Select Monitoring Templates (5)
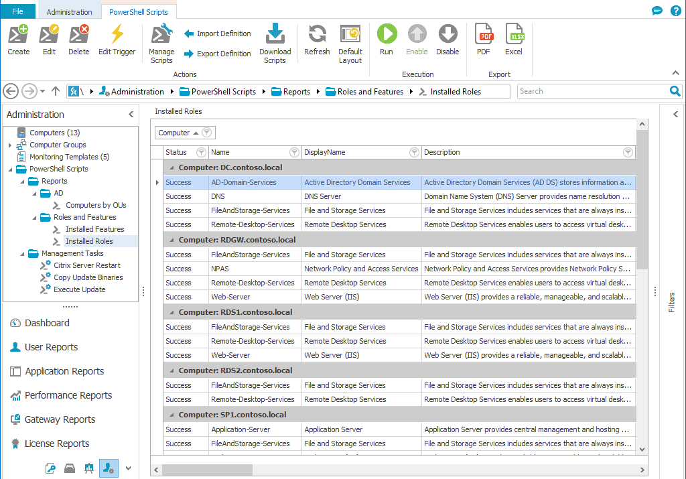Screen dimensions: 686x479 pos(69,157)
